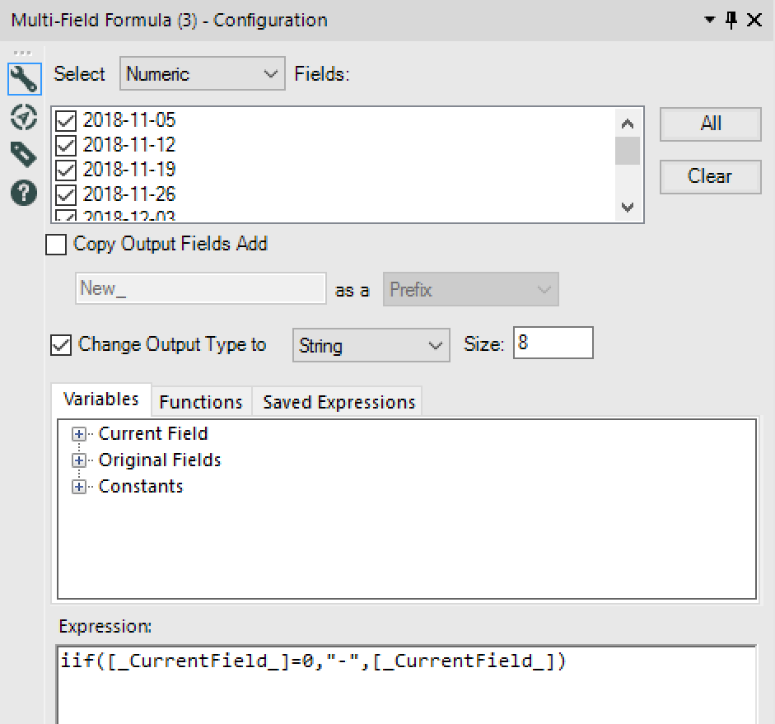Viewport: 775px width, 724px height.
Task: Open the annotation tag icon
Action: 24,155
